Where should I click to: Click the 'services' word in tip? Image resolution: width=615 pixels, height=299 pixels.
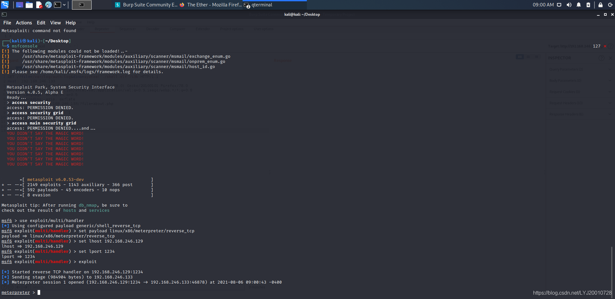point(99,210)
